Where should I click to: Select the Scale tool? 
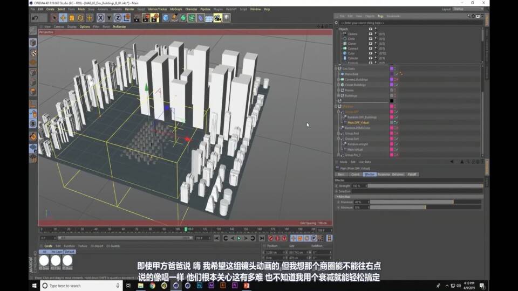(x=72, y=18)
